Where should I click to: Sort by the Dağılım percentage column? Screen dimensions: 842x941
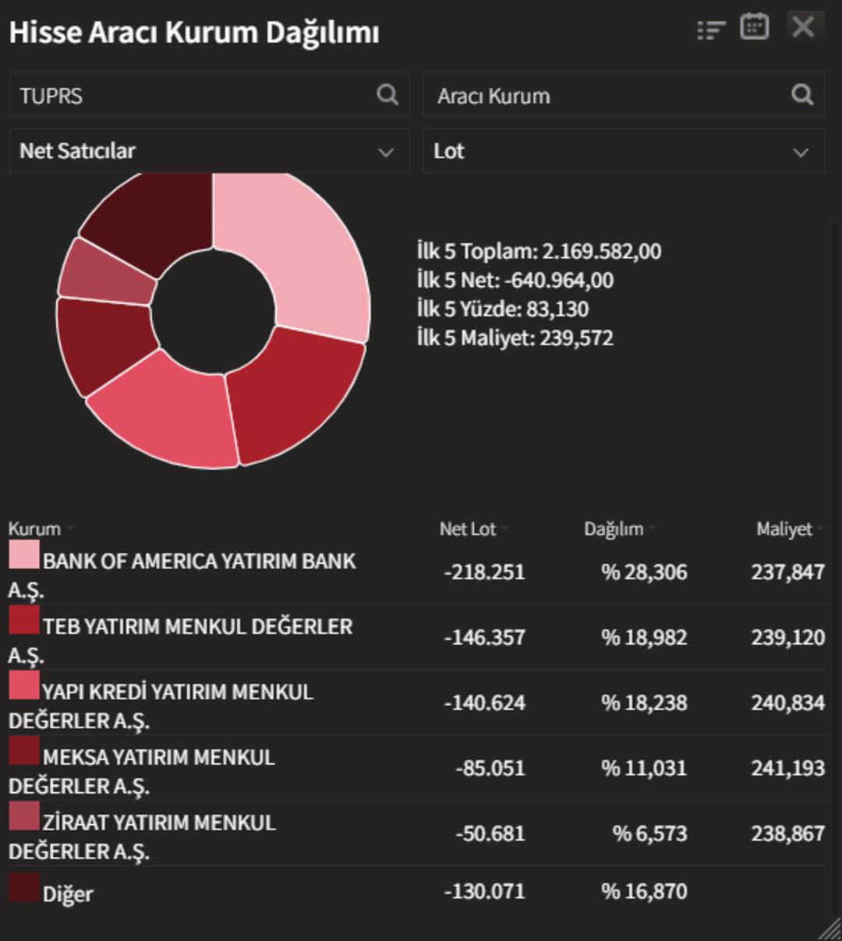click(614, 528)
